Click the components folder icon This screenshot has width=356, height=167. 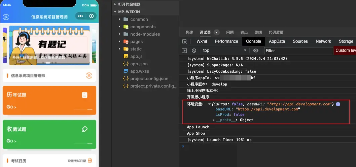click(126, 27)
